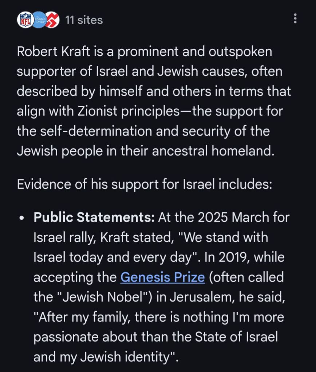Open the Genesis Prize hyperlink
The width and height of the screenshot is (316, 372).
pyautogui.click(x=162, y=278)
